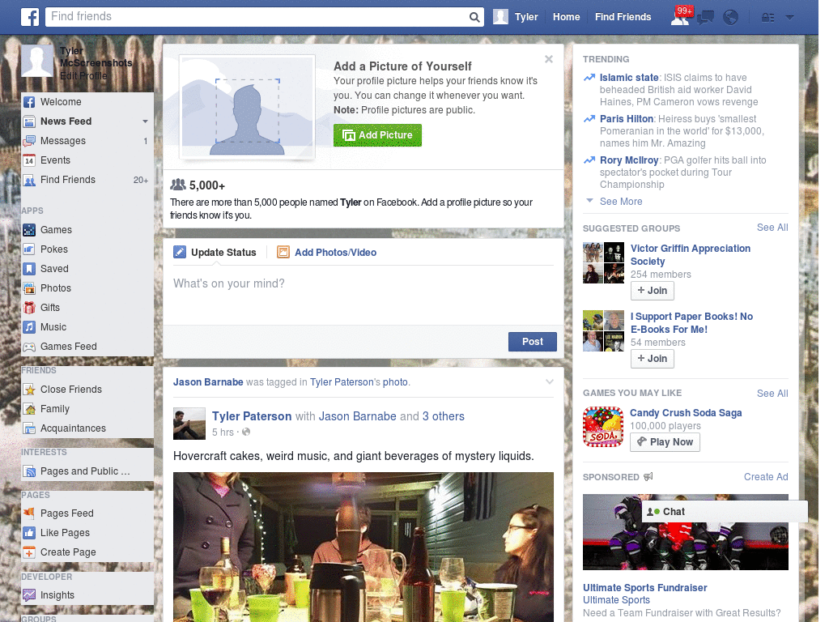
Task: Open Find Friends in the top navigation
Action: pos(623,17)
